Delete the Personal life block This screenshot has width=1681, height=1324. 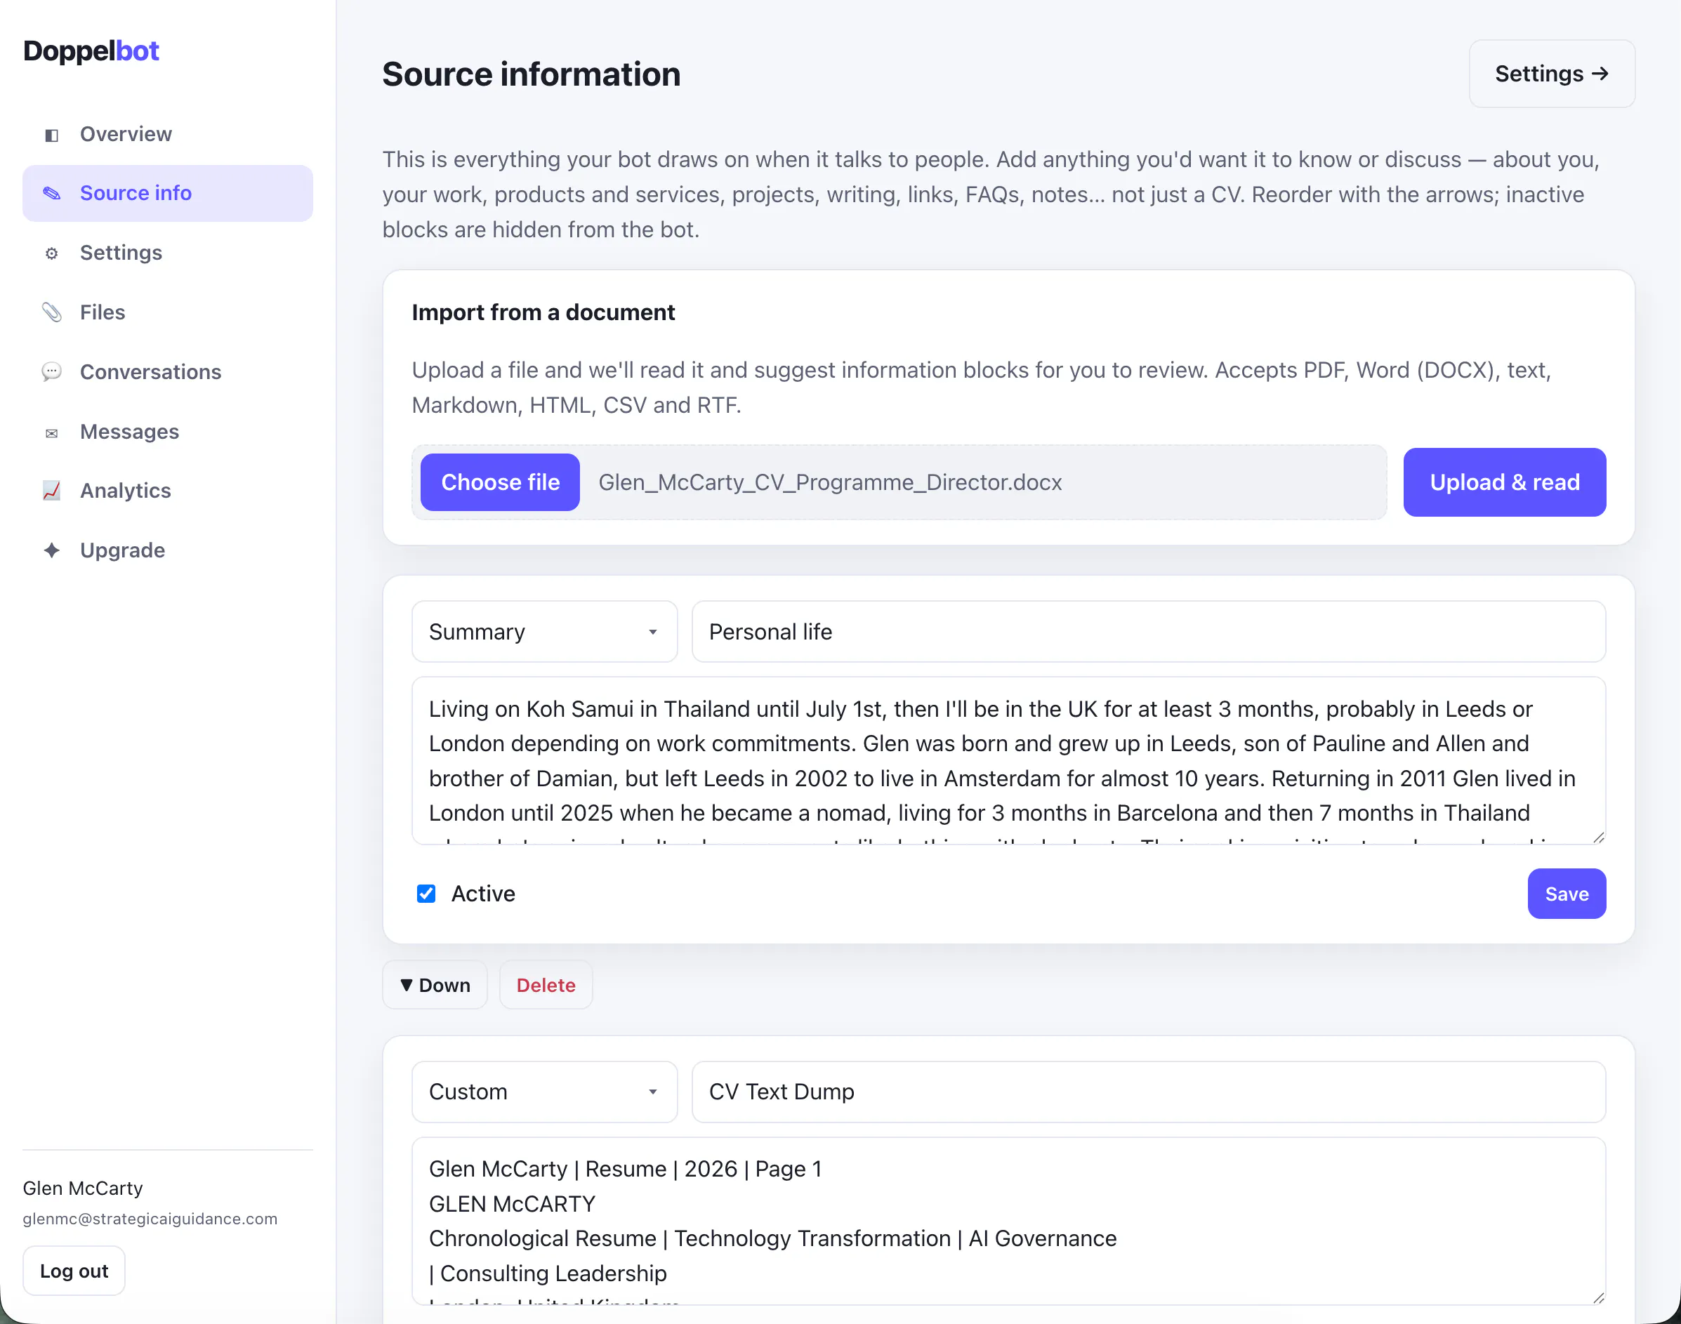[x=546, y=985]
